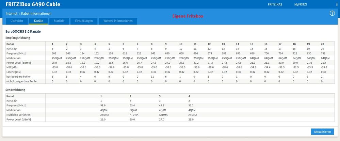Open the three-dot menu at top right
Viewport: 340px width, 141px height.
pos(337,4)
